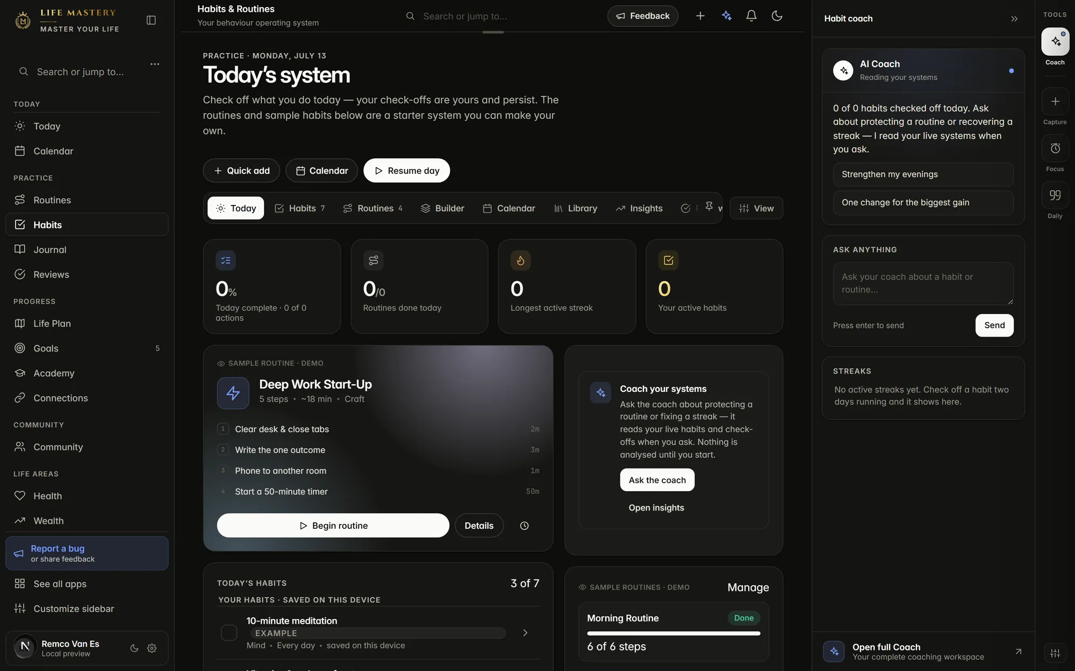This screenshot has height=671, width=1075.
Task: Click the clock icon beside Details
Action: 524,526
